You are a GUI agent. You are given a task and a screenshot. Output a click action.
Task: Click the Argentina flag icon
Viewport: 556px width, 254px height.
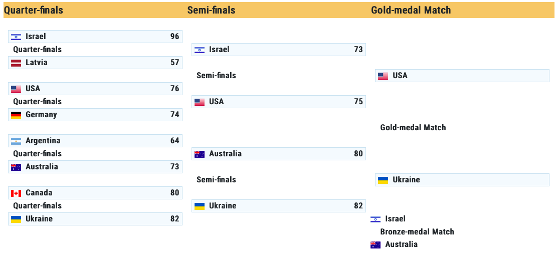click(x=16, y=141)
